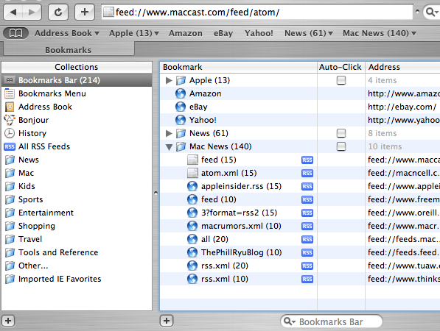Click RSS badge on all (20) row
The height and width of the screenshot is (331, 440).
pyautogui.click(x=307, y=240)
